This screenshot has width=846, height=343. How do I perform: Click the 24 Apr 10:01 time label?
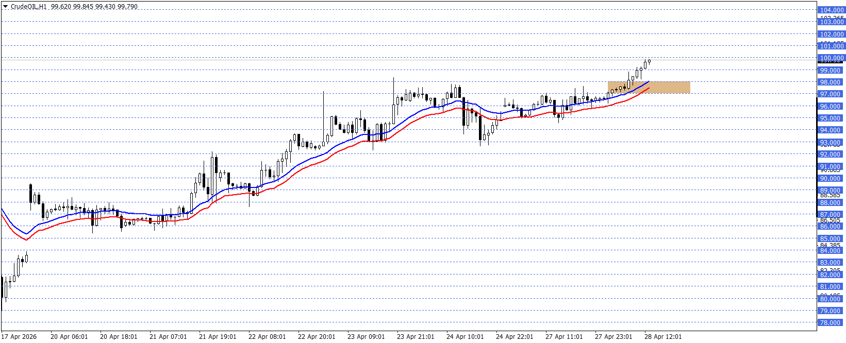pyautogui.click(x=465, y=337)
